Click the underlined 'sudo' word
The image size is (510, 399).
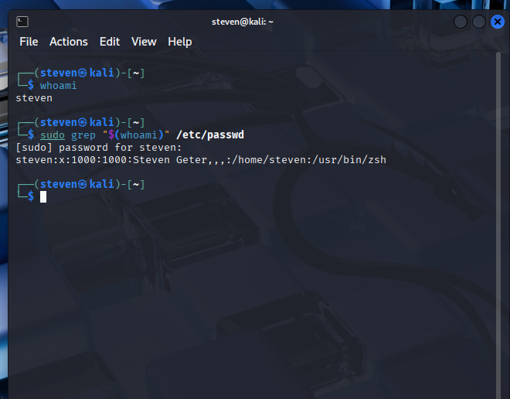click(53, 135)
